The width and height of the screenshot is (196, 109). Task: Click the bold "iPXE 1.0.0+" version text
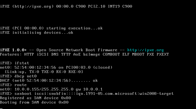(13, 50)
